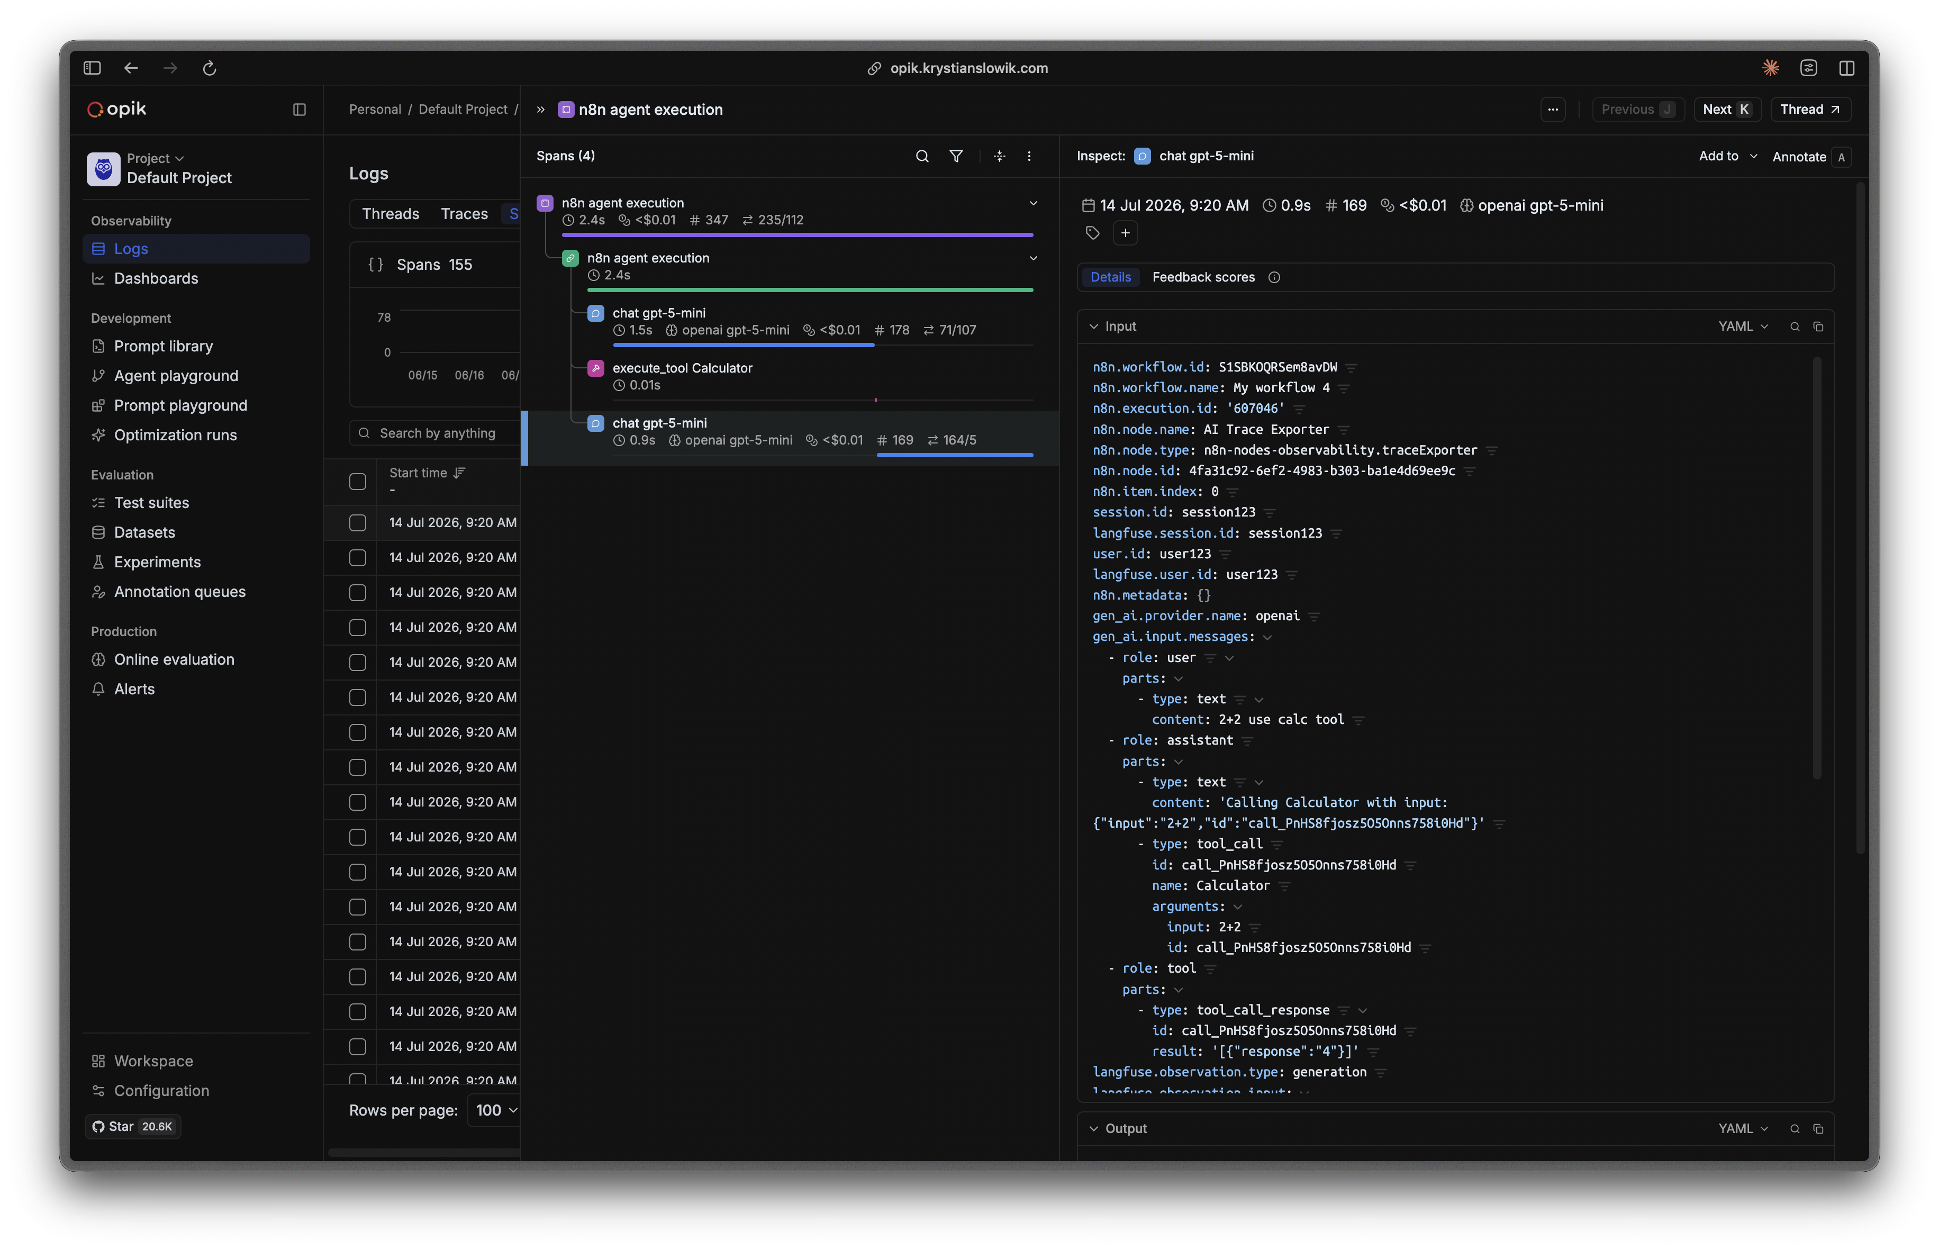Viewport: 1939px width, 1250px height.
Task: Copy the Output section content
Action: tap(1818, 1129)
